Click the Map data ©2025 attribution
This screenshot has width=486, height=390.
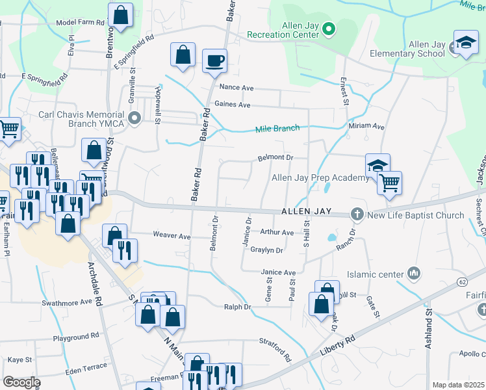pos(459,385)
